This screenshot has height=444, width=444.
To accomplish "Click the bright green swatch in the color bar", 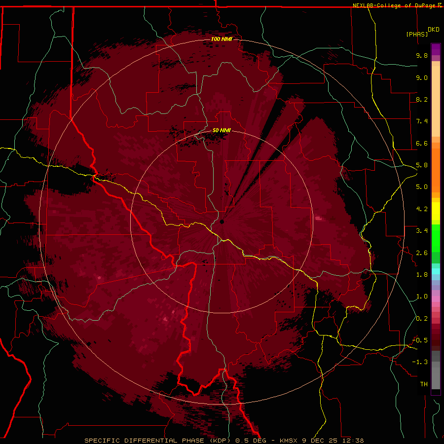I will pos(436,238).
